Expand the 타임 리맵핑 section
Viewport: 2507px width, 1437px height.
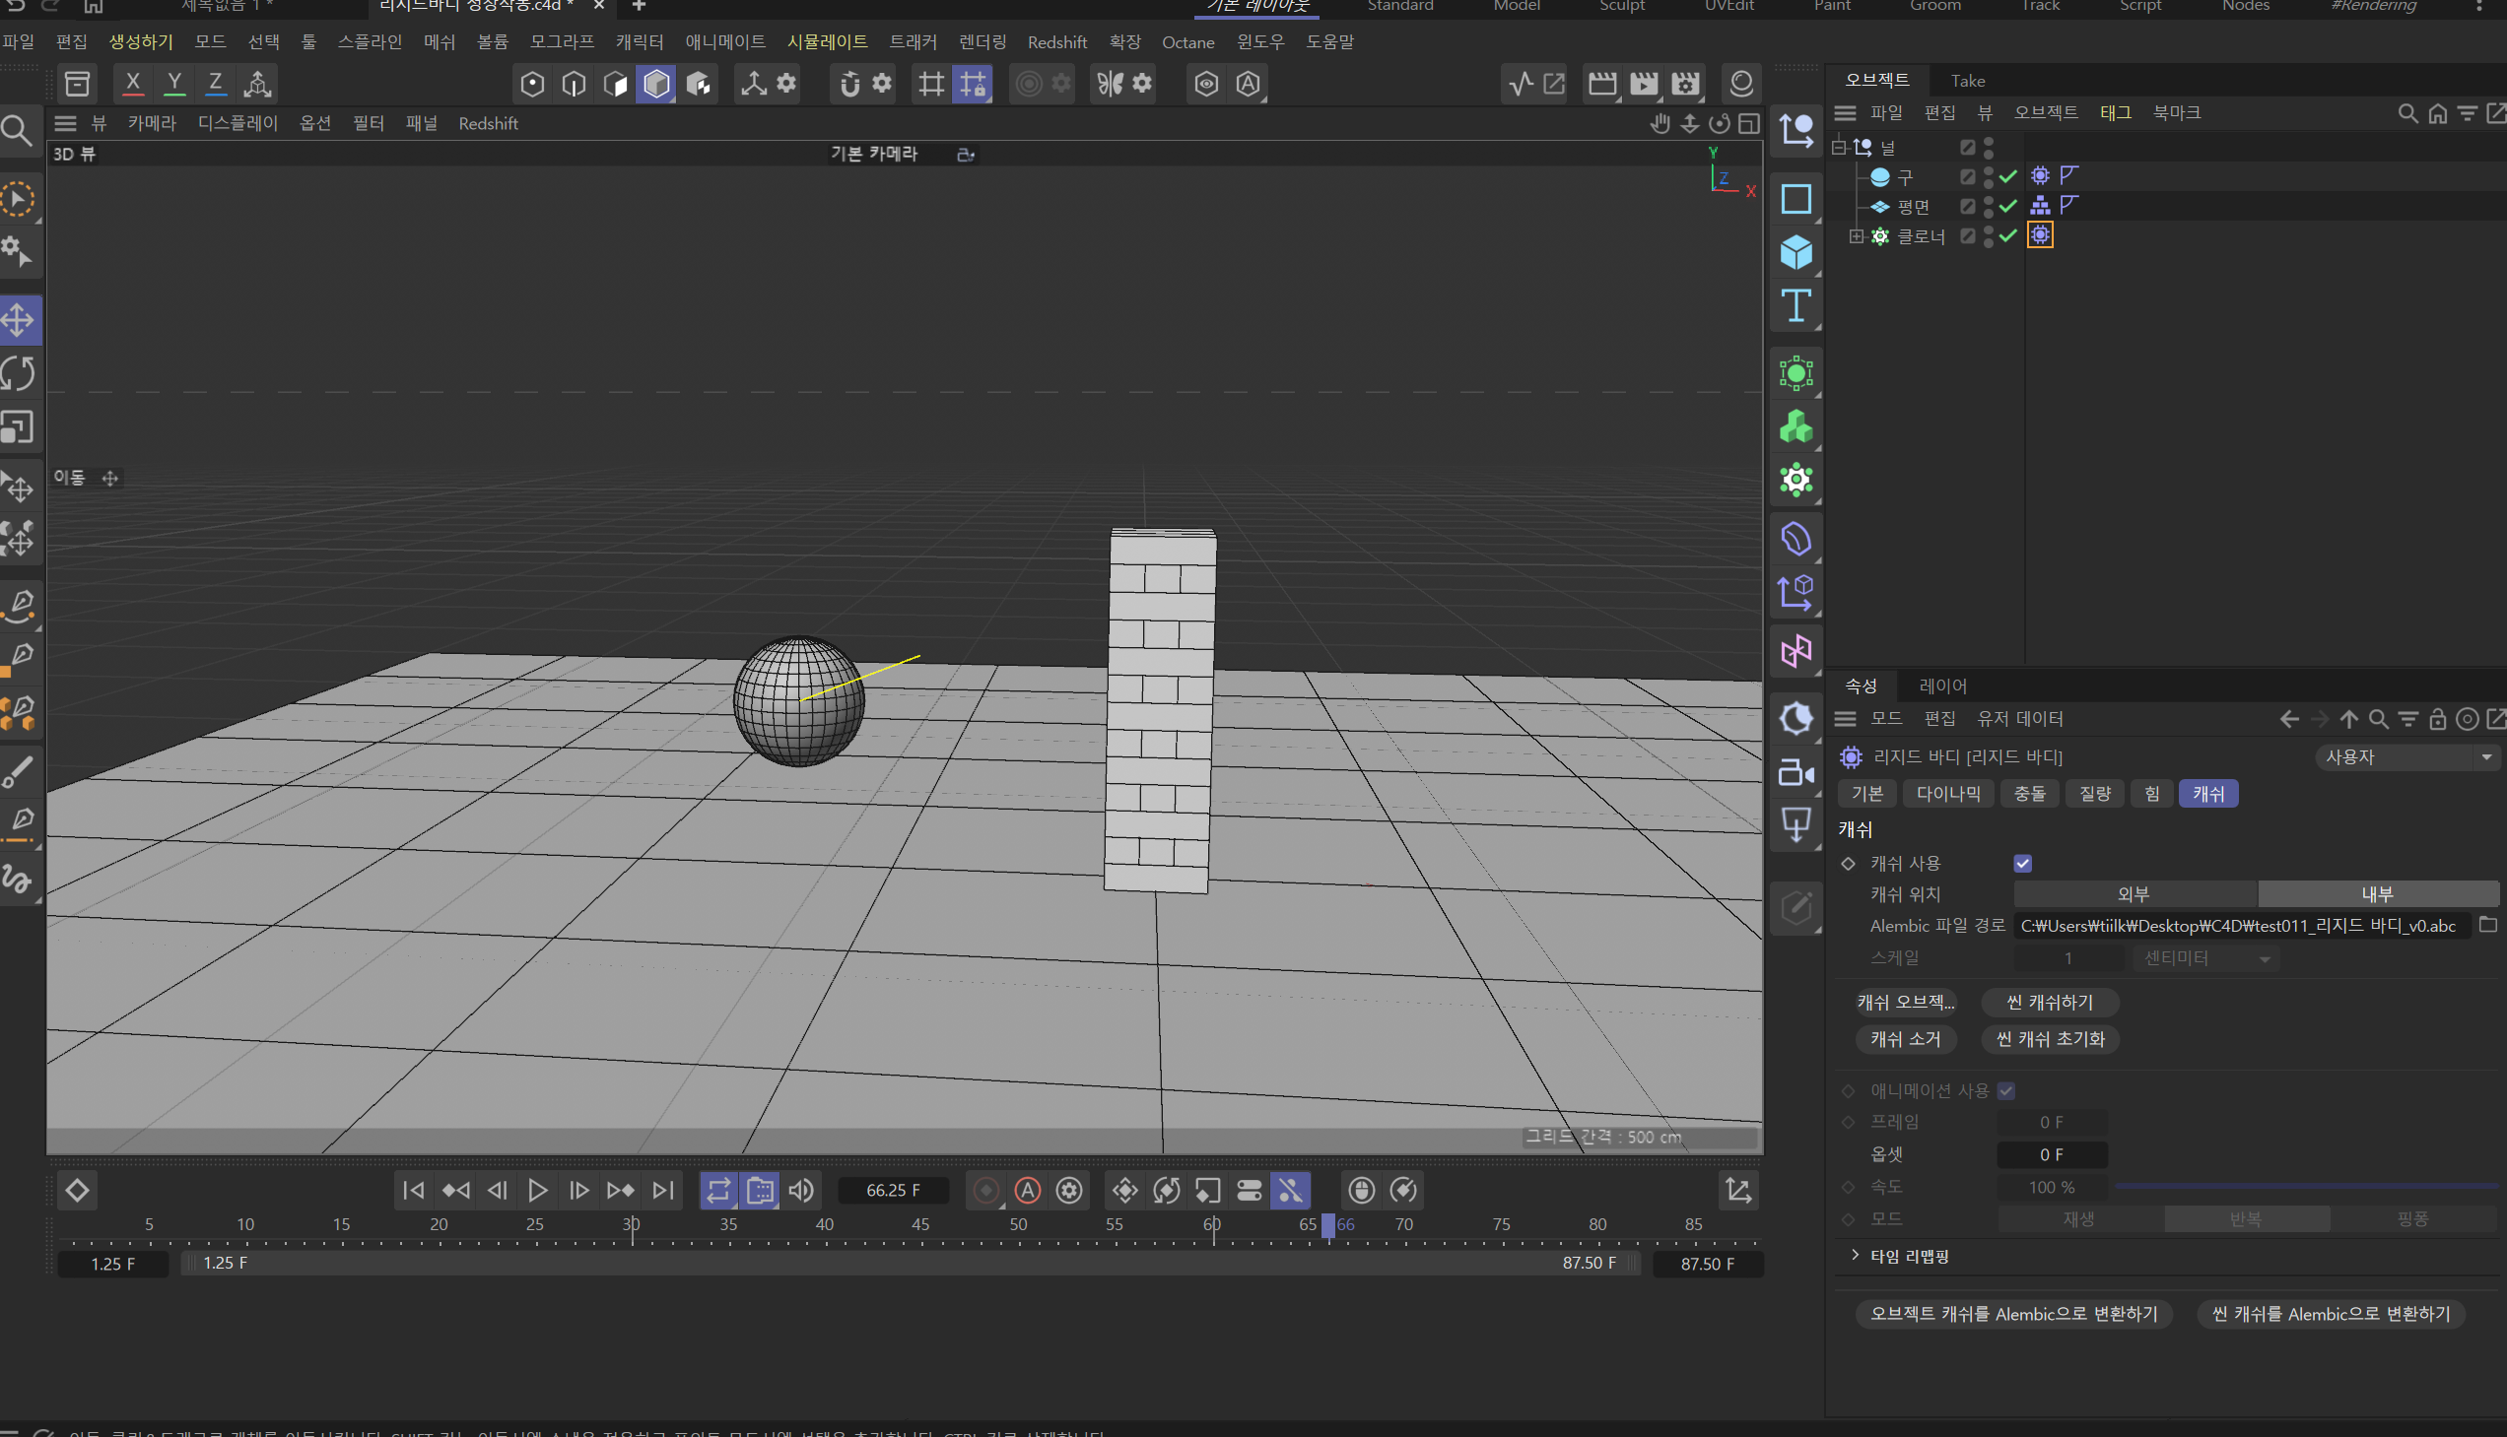tap(1855, 1256)
